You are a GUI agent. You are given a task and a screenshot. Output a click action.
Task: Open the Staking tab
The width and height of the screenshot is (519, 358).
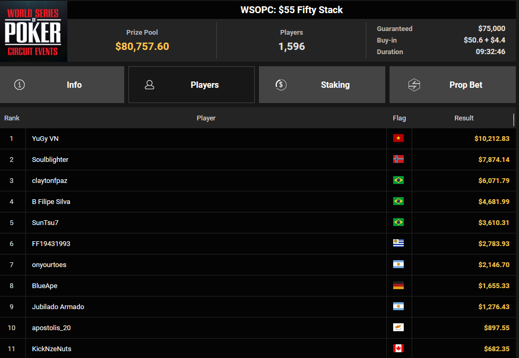point(322,85)
